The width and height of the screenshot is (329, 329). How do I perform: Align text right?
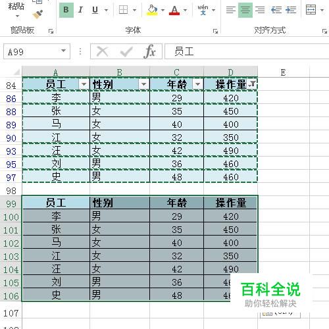pos(260,10)
